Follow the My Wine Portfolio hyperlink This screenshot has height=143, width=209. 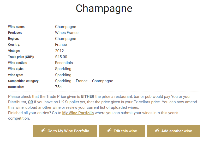click(x=78, y=113)
